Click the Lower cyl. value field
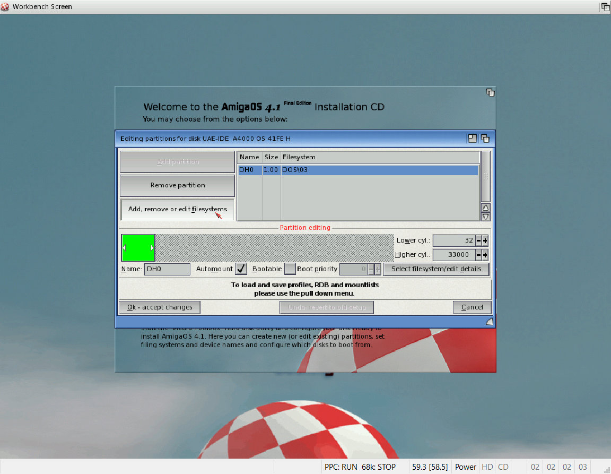 (x=454, y=240)
